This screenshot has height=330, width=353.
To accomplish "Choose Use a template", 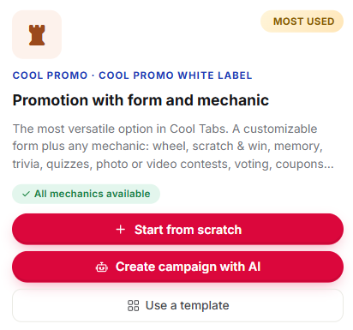I will pos(177,305).
